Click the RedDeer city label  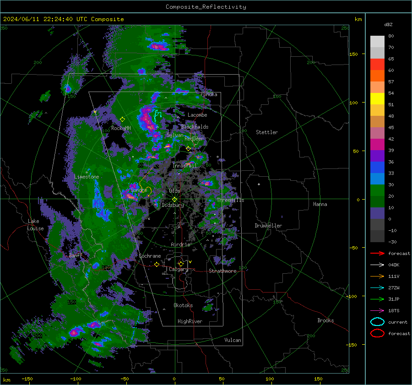[194, 139]
